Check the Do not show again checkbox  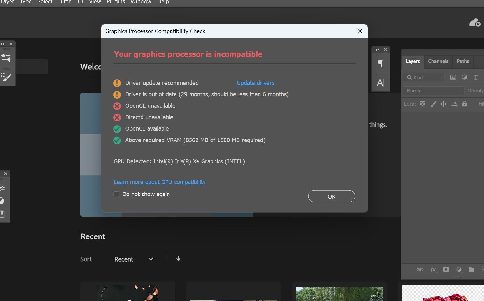(x=116, y=194)
